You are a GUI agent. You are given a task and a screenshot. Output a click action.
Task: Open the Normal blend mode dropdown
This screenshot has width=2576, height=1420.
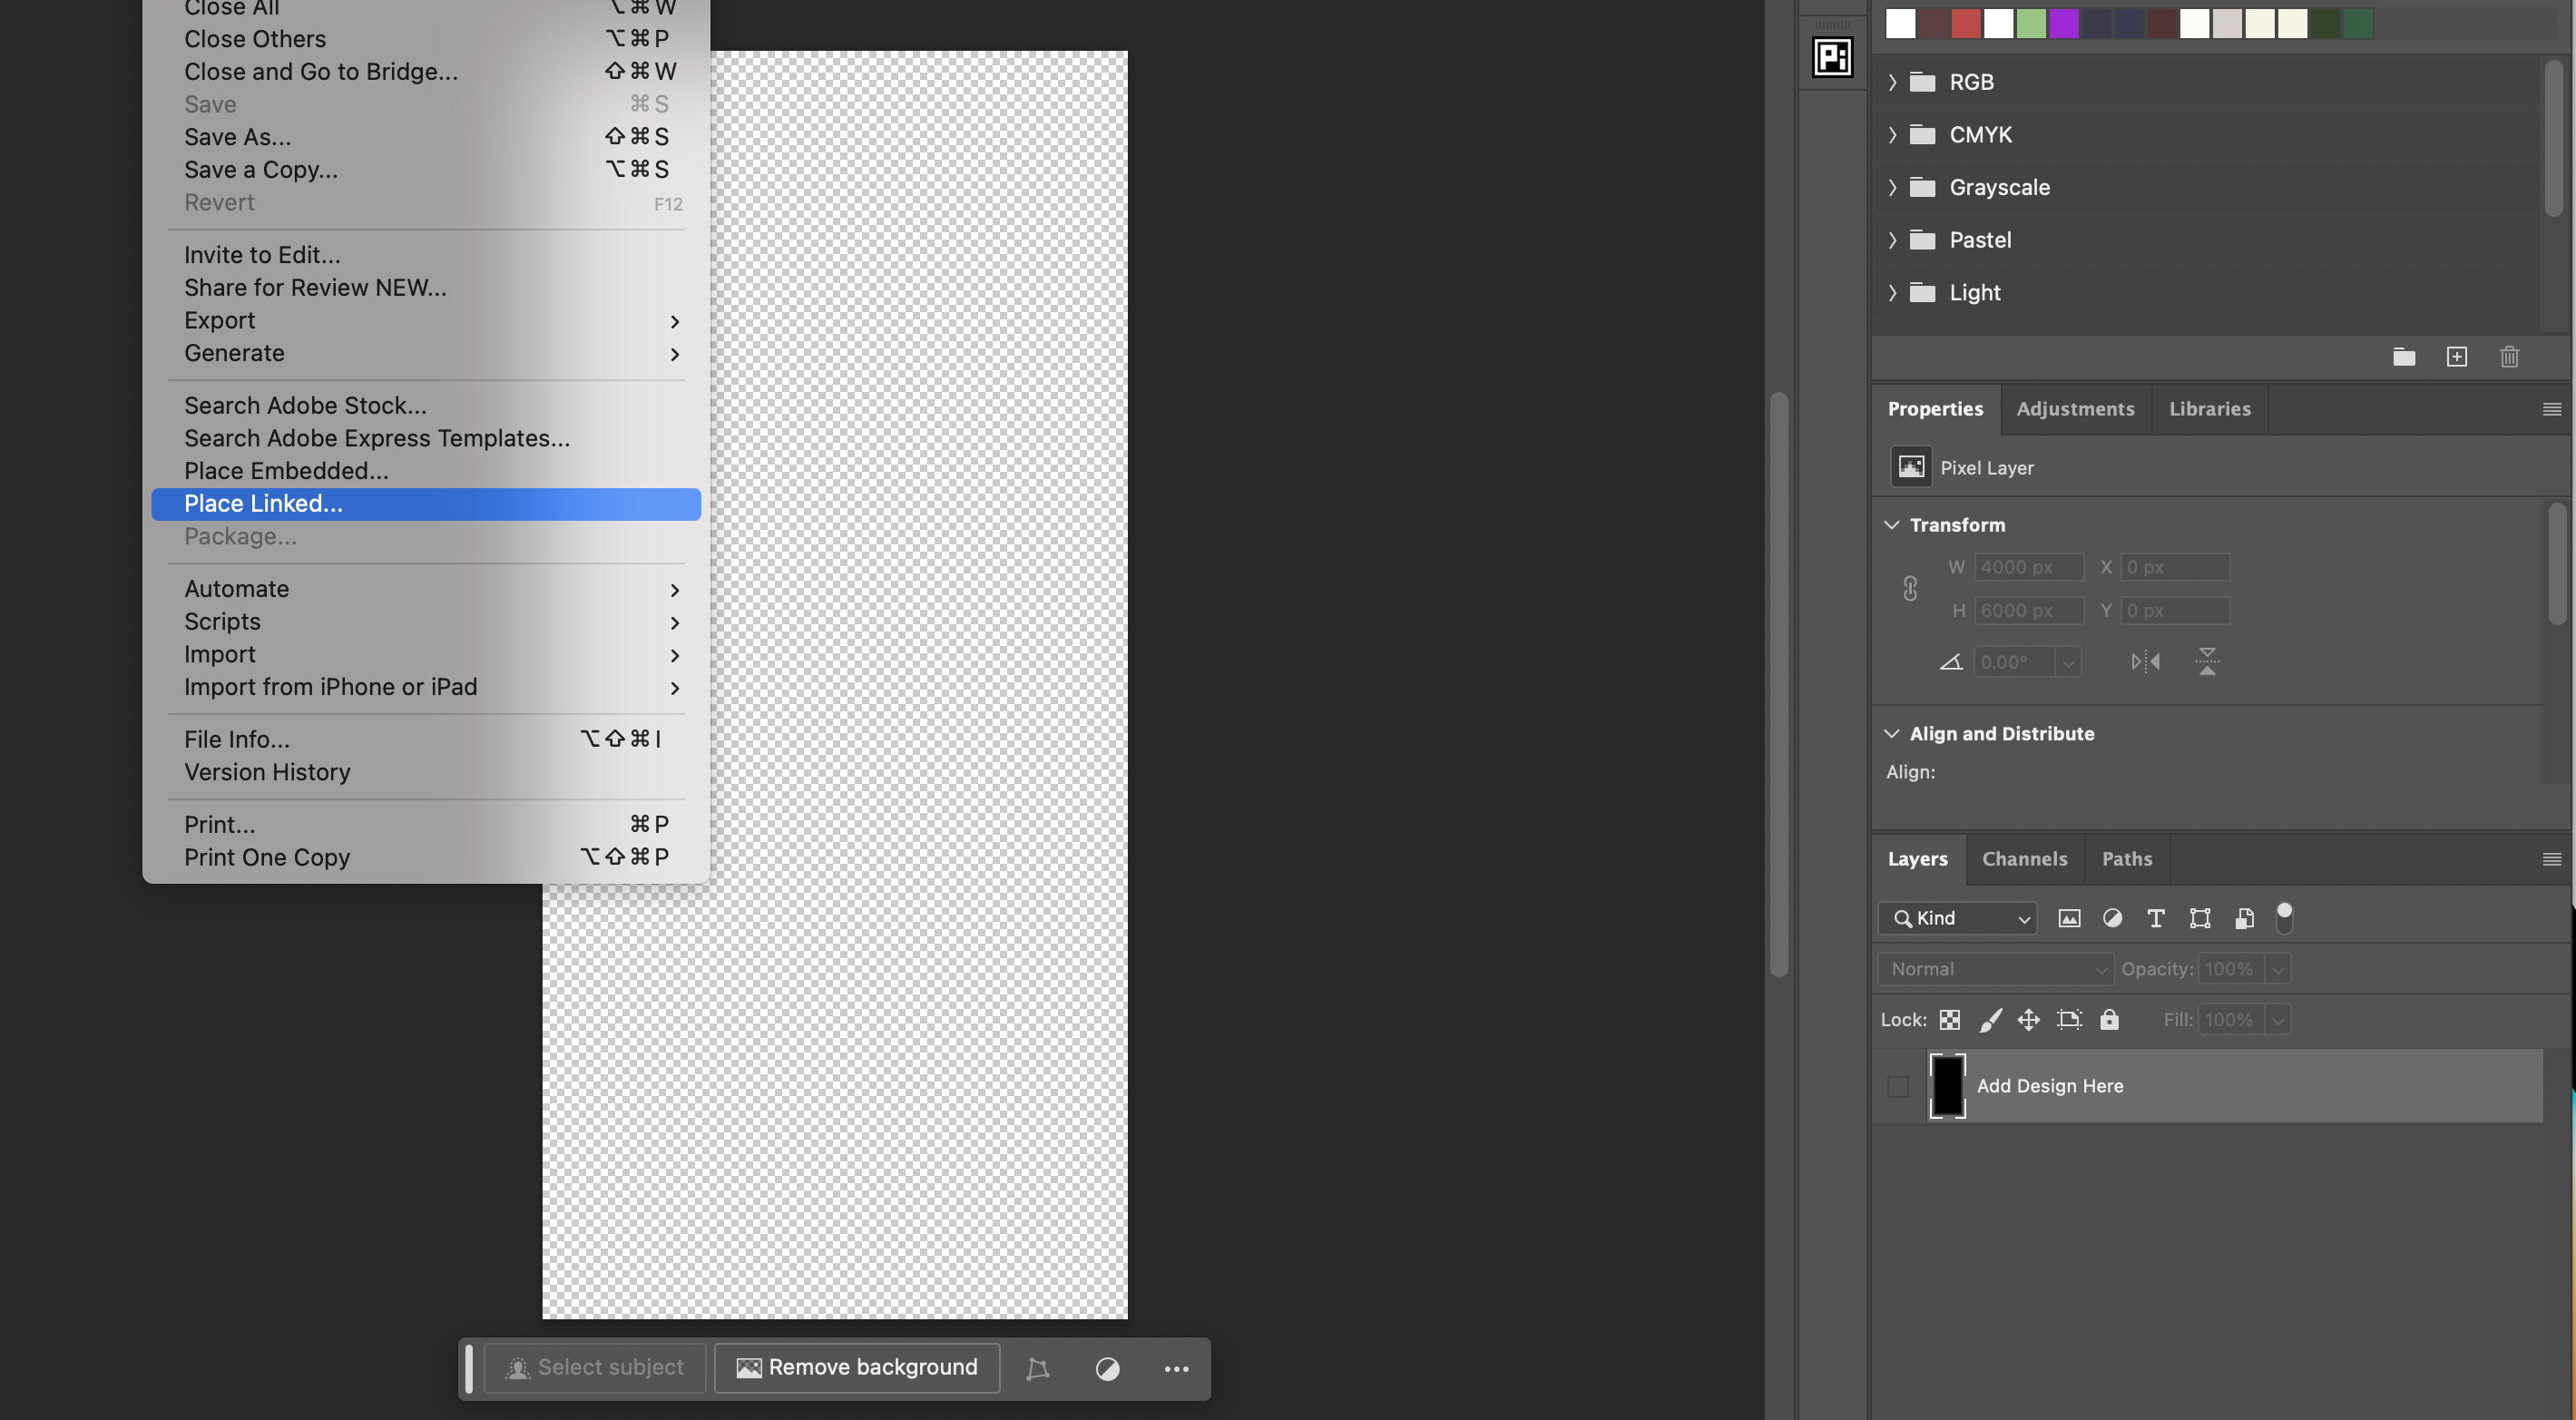point(1994,968)
